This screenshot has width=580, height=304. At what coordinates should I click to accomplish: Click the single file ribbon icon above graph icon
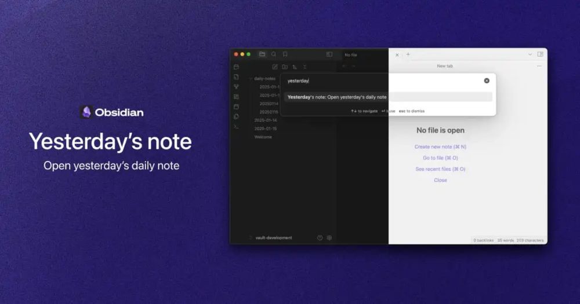coord(237,76)
